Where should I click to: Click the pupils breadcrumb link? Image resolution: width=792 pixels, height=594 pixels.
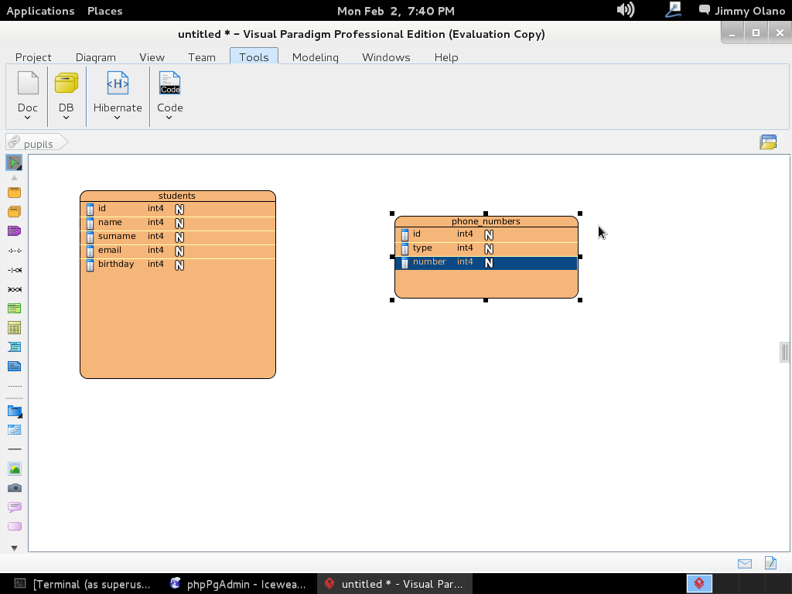pos(38,144)
